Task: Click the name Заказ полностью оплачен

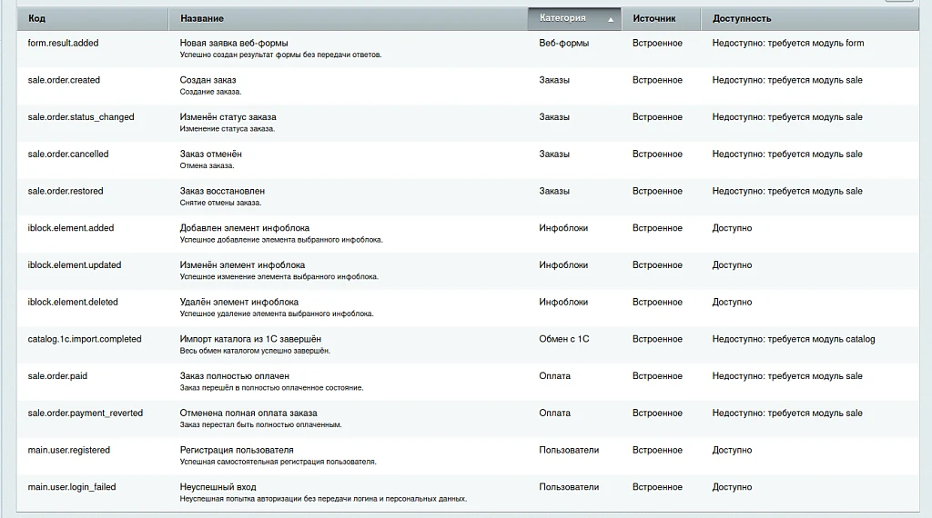Action: [x=234, y=376]
